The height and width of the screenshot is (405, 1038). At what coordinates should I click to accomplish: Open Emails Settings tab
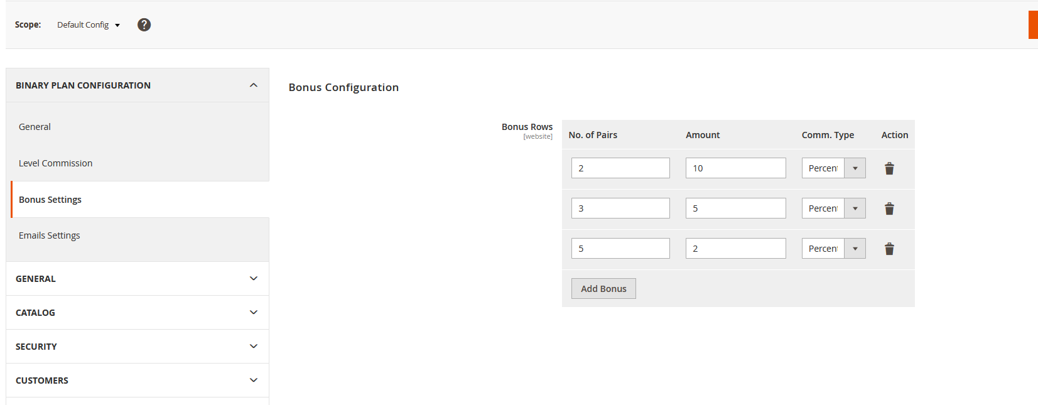(50, 235)
